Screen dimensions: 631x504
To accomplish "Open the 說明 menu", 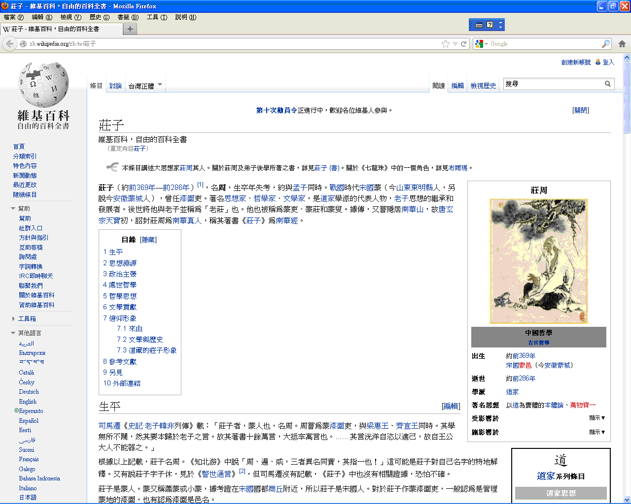I will 186,17.
